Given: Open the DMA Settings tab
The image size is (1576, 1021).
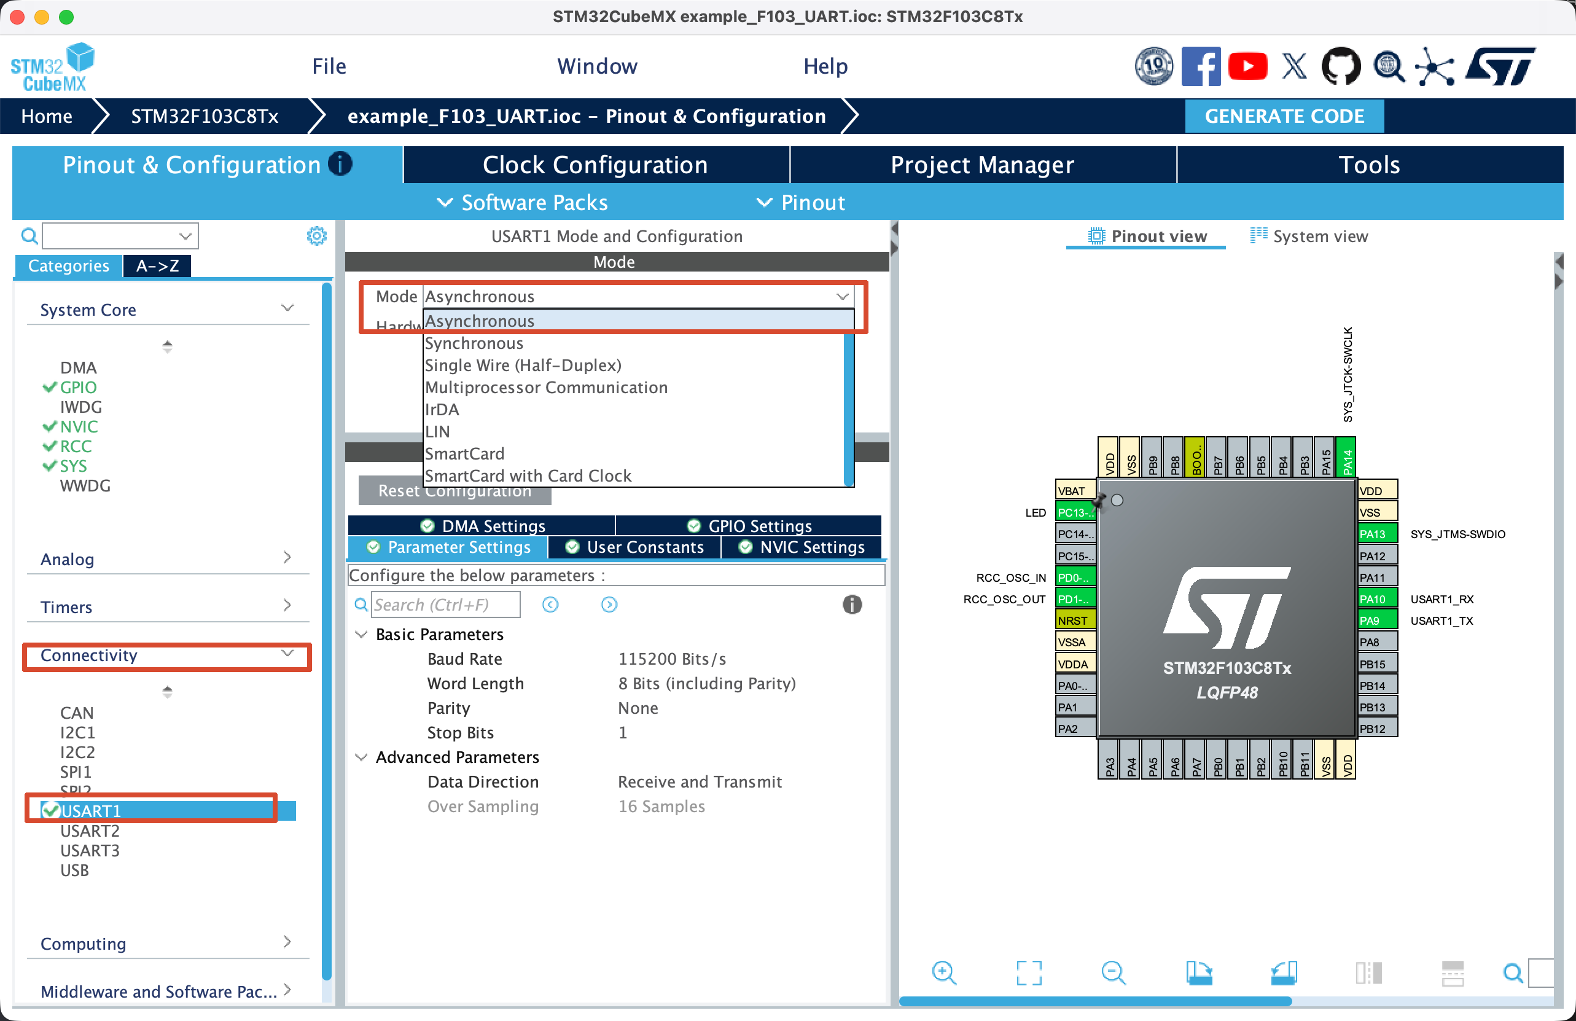Looking at the screenshot, I should (482, 526).
